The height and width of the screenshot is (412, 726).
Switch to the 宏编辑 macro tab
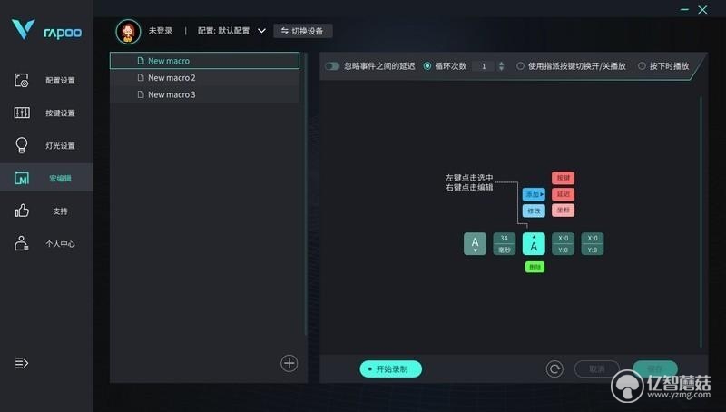46,178
